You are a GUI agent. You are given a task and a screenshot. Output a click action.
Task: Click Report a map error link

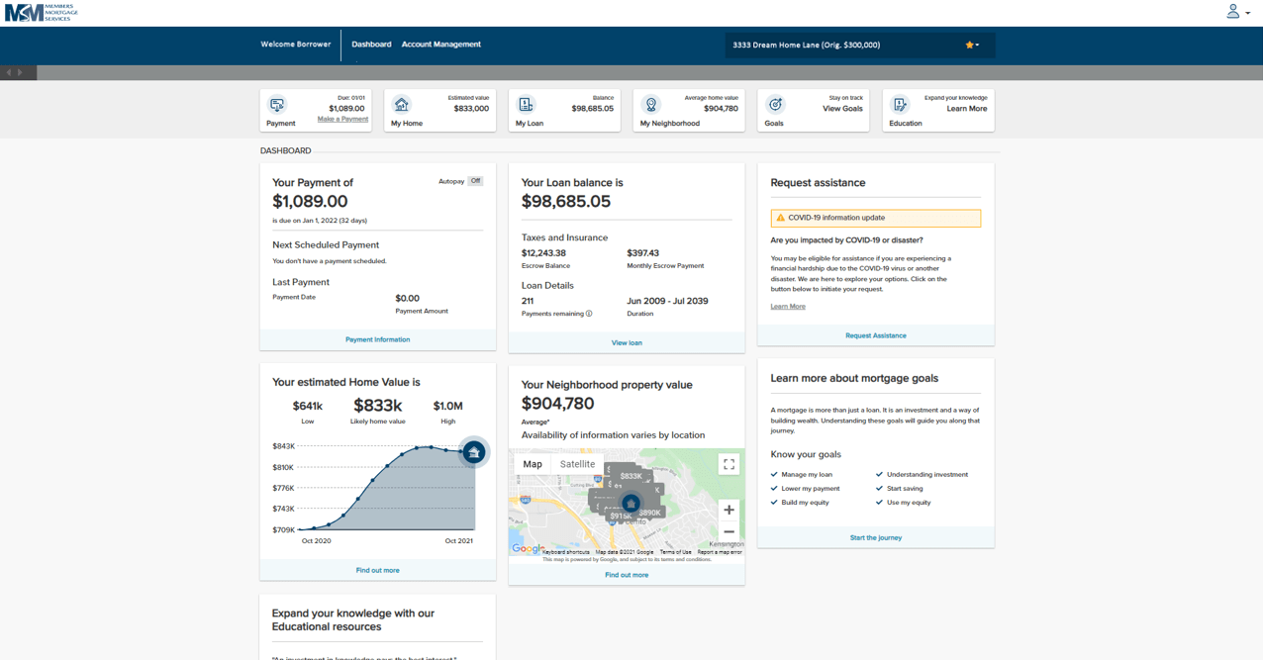tap(720, 552)
